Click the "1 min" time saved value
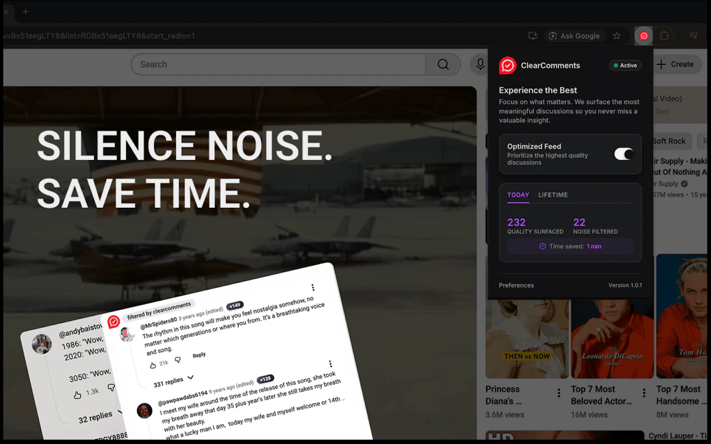 594,246
